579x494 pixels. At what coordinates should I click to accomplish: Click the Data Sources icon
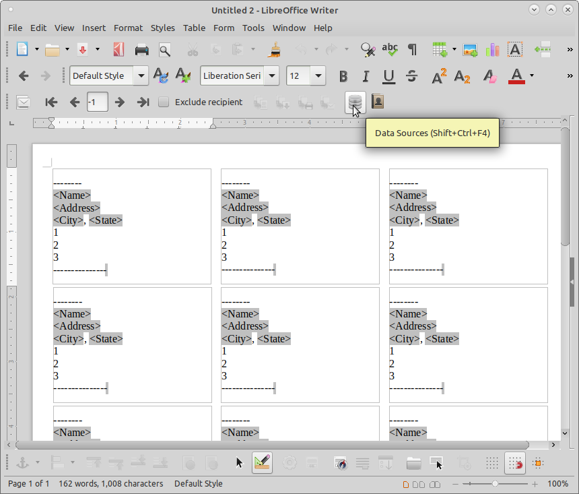point(355,102)
